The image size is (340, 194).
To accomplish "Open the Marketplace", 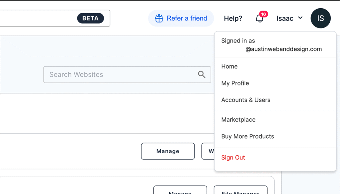I will click(x=238, y=120).
